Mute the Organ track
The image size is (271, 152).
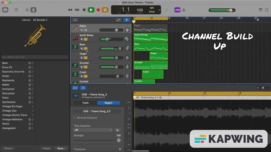tap(82, 58)
